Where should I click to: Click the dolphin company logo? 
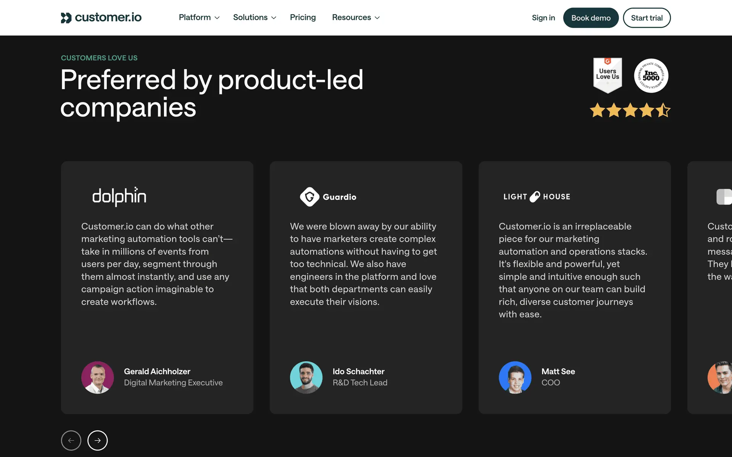119,197
